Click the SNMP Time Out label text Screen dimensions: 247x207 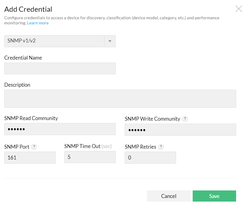pyautogui.click(x=82, y=146)
